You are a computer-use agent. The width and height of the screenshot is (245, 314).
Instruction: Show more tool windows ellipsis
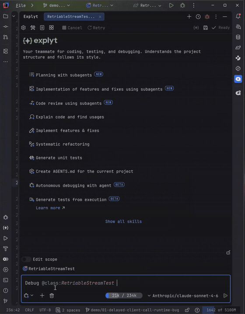click(6, 62)
